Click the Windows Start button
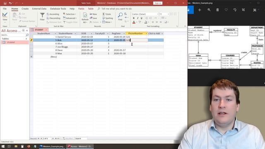The image size is (265, 149). click(3, 146)
